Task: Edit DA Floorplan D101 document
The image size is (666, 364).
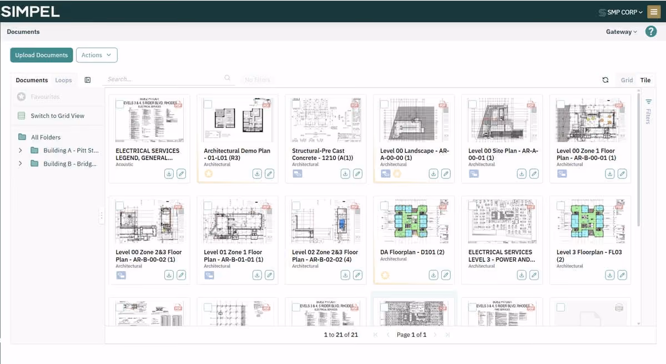Action: [446, 275]
